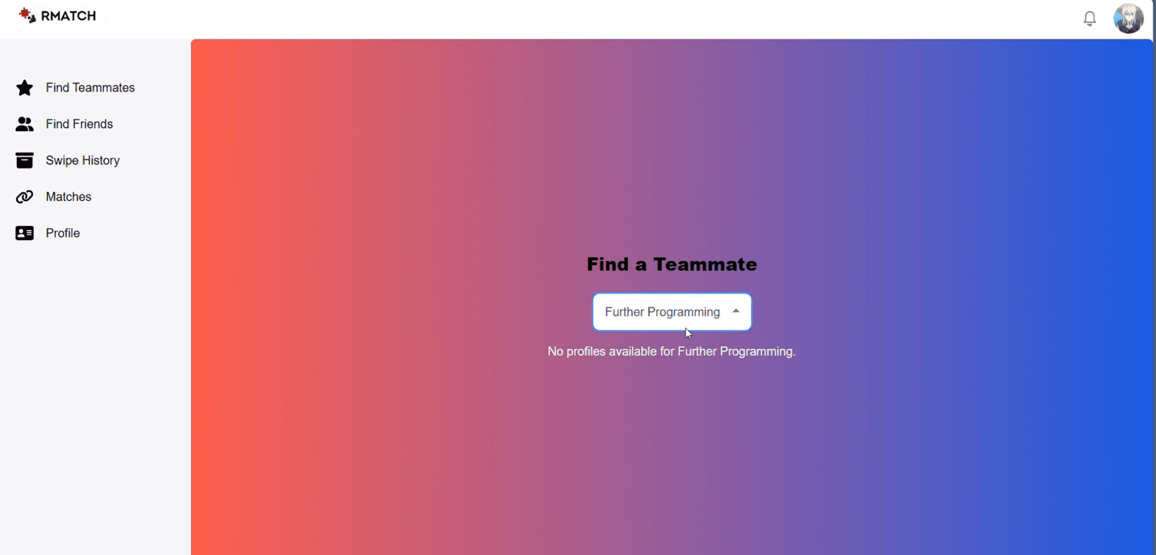Click the no profiles available message
The width and height of the screenshot is (1156, 555).
coord(671,351)
